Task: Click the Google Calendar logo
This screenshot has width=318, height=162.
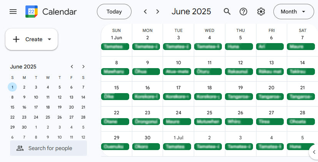Action: pyautogui.click(x=32, y=12)
